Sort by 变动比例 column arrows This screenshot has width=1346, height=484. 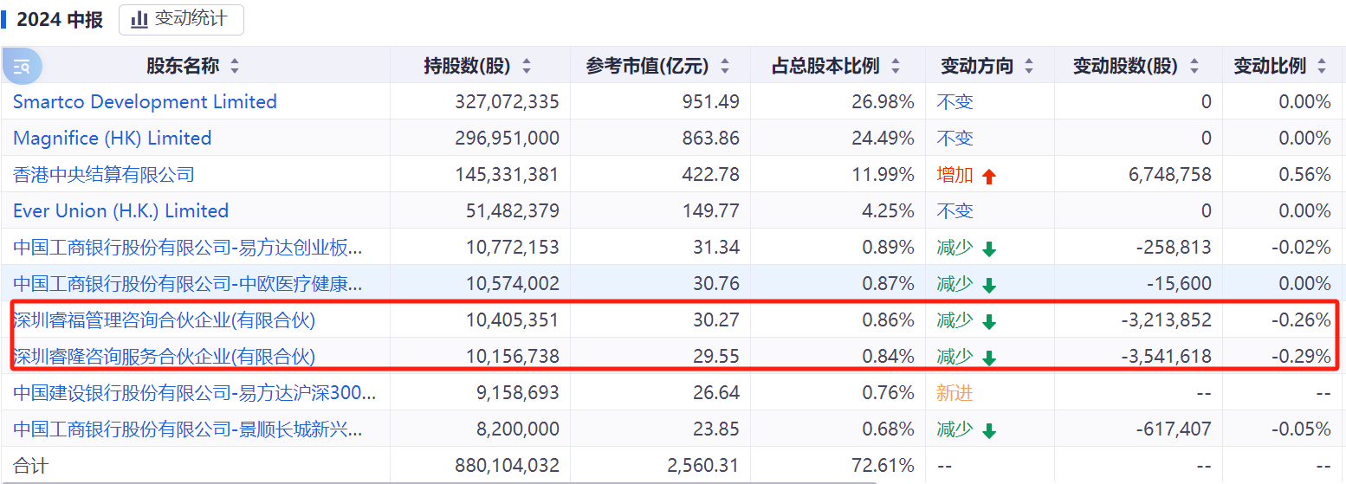pos(1322,66)
